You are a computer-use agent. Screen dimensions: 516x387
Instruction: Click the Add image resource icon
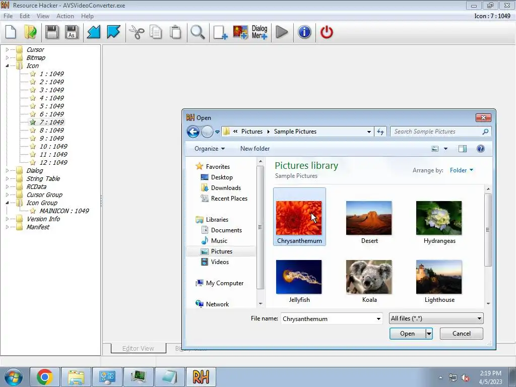pos(240,32)
